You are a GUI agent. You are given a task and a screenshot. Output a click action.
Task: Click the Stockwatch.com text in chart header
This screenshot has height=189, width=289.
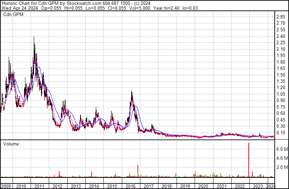[x=84, y=3]
